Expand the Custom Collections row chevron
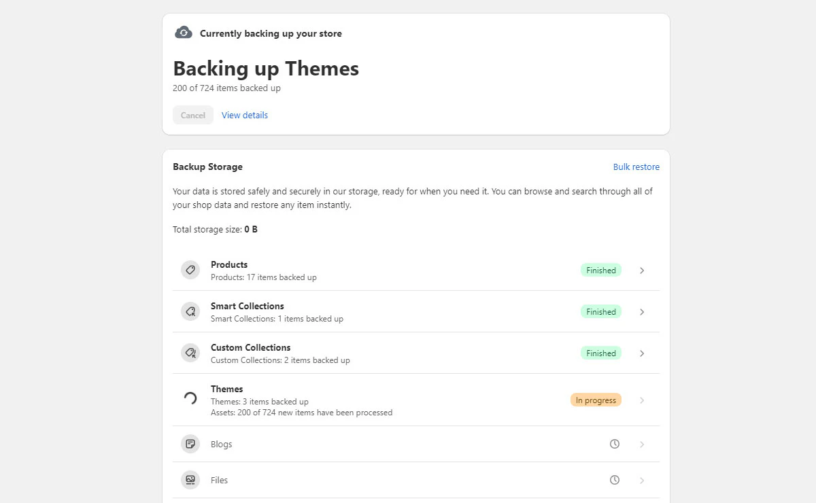The image size is (816, 503). [x=642, y=353]
